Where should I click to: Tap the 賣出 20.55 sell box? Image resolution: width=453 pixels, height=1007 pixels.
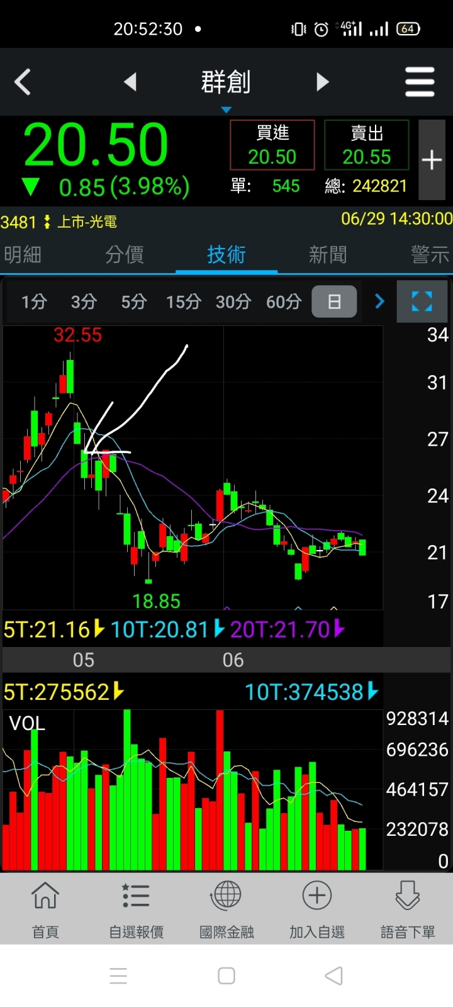click(367, 145)
